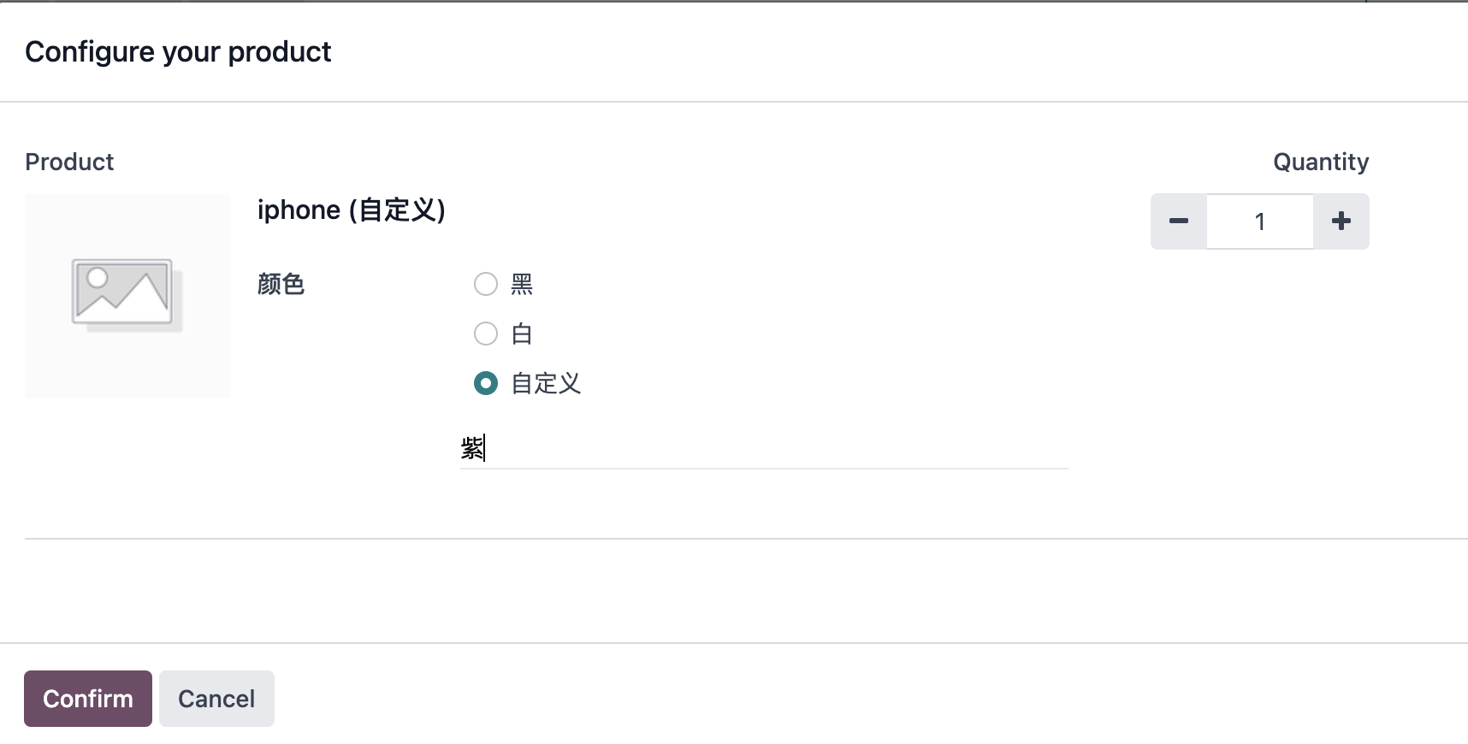1468x744 pixels.
Task: Place cursor after 紫 in custom field
Action: 485,448
